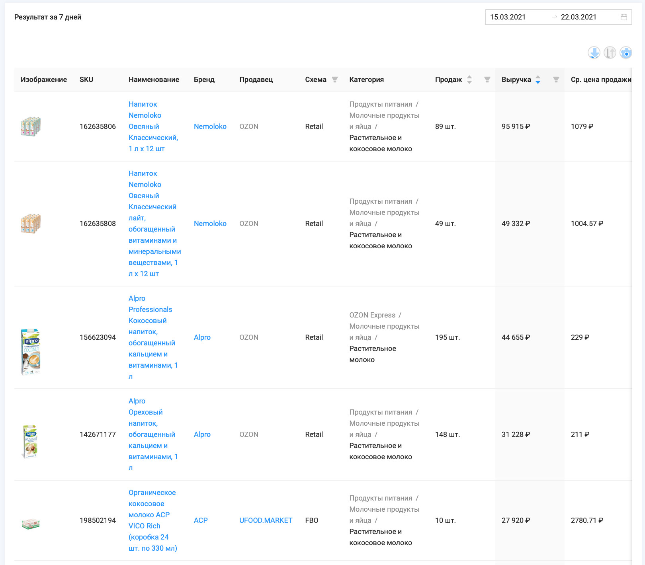
Task: View thumbnail of SKU 162635806 product
Action: (x=31, y=127)
